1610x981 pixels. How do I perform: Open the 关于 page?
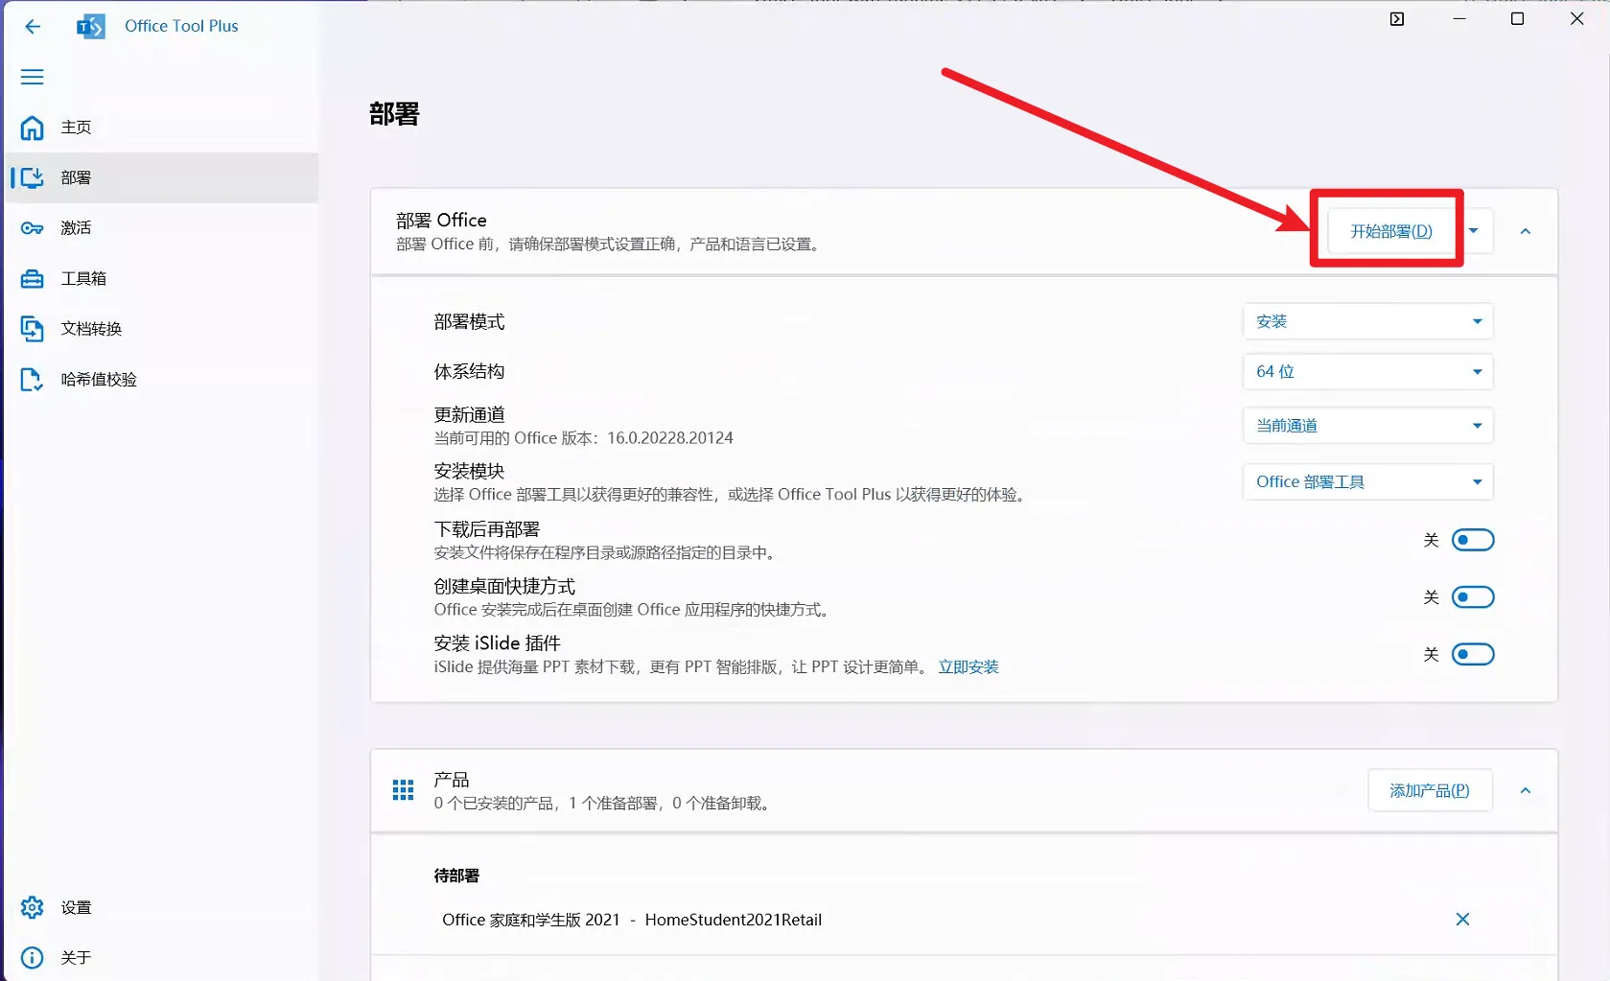[x=162, y=957]
